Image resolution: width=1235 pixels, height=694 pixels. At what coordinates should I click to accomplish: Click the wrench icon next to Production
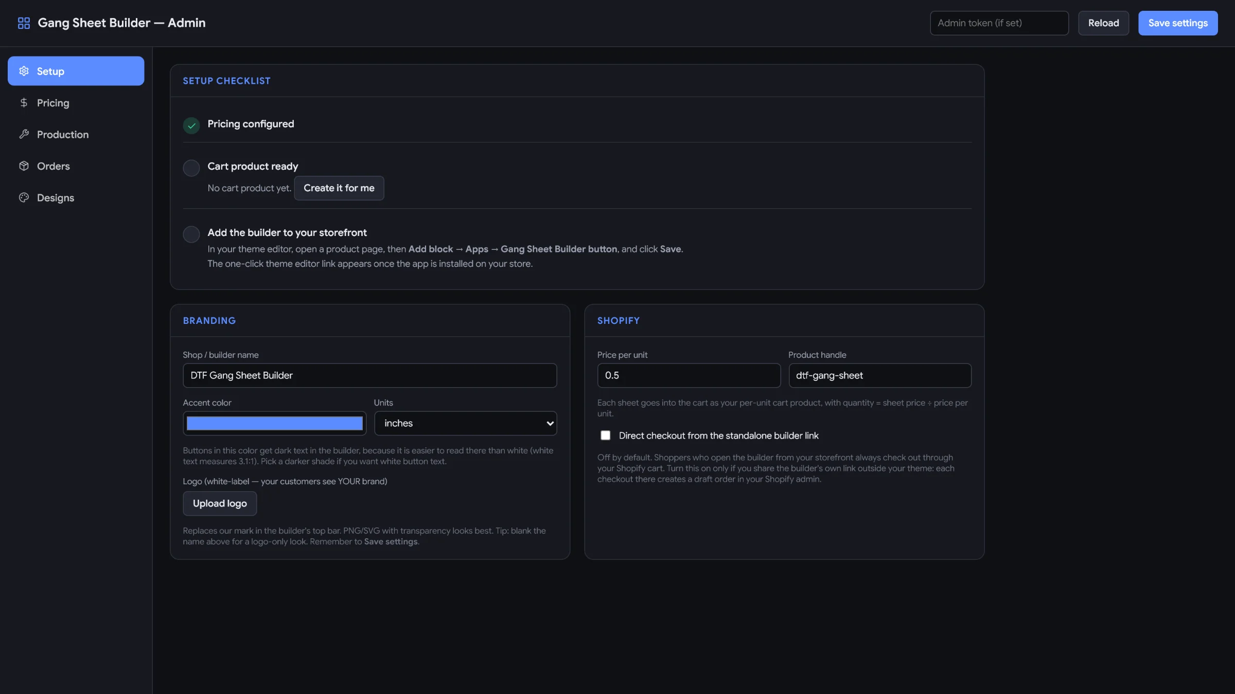tap(24, 134)
